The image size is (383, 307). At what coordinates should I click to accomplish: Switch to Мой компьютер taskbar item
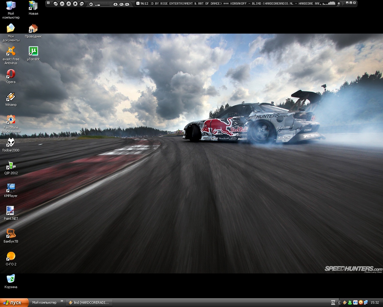coord(44,303)
